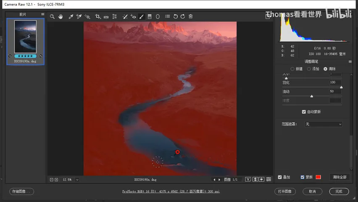The image size is (358, 202).
Task: Select the Straighten tool
Action: coord(106,16)
